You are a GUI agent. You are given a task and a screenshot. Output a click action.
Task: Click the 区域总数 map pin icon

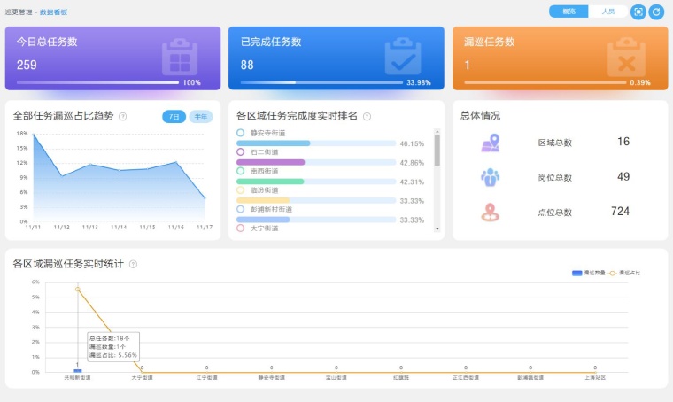click(490, 143)
